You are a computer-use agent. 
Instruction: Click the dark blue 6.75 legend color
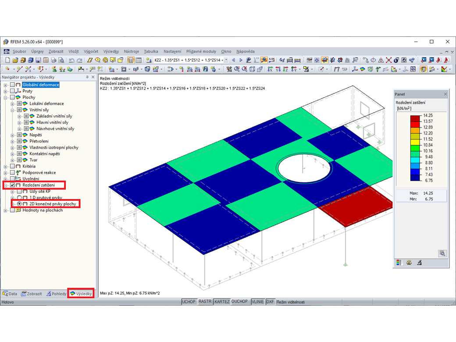pyautogui.click(x=415, y=178)
